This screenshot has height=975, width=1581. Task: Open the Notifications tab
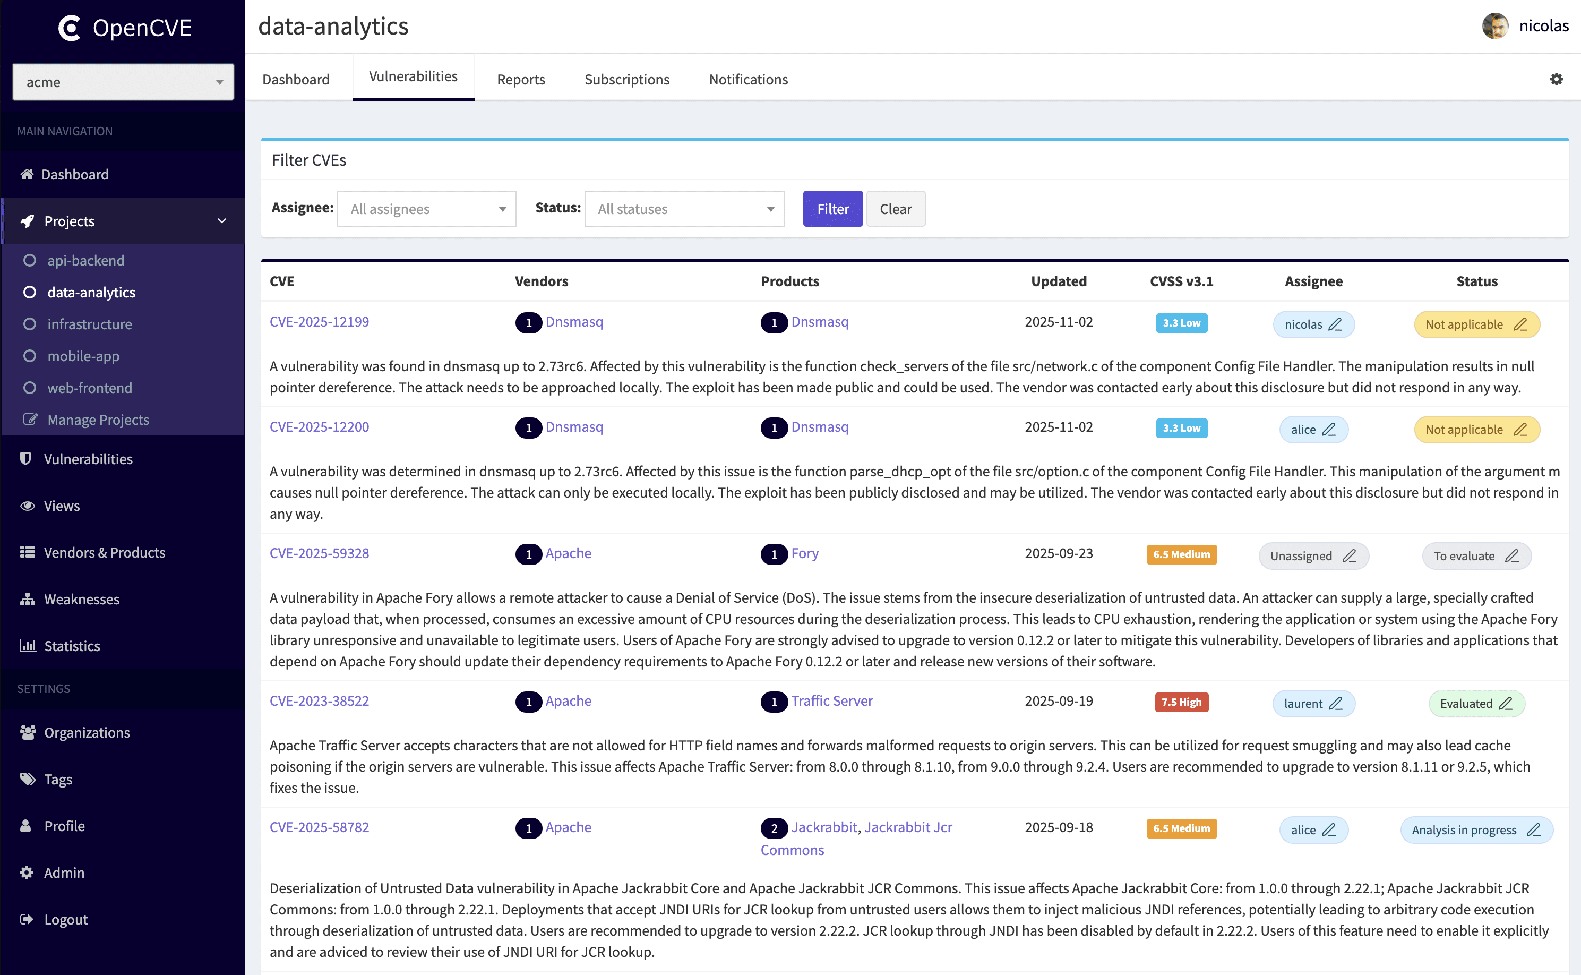pos(747,79)
